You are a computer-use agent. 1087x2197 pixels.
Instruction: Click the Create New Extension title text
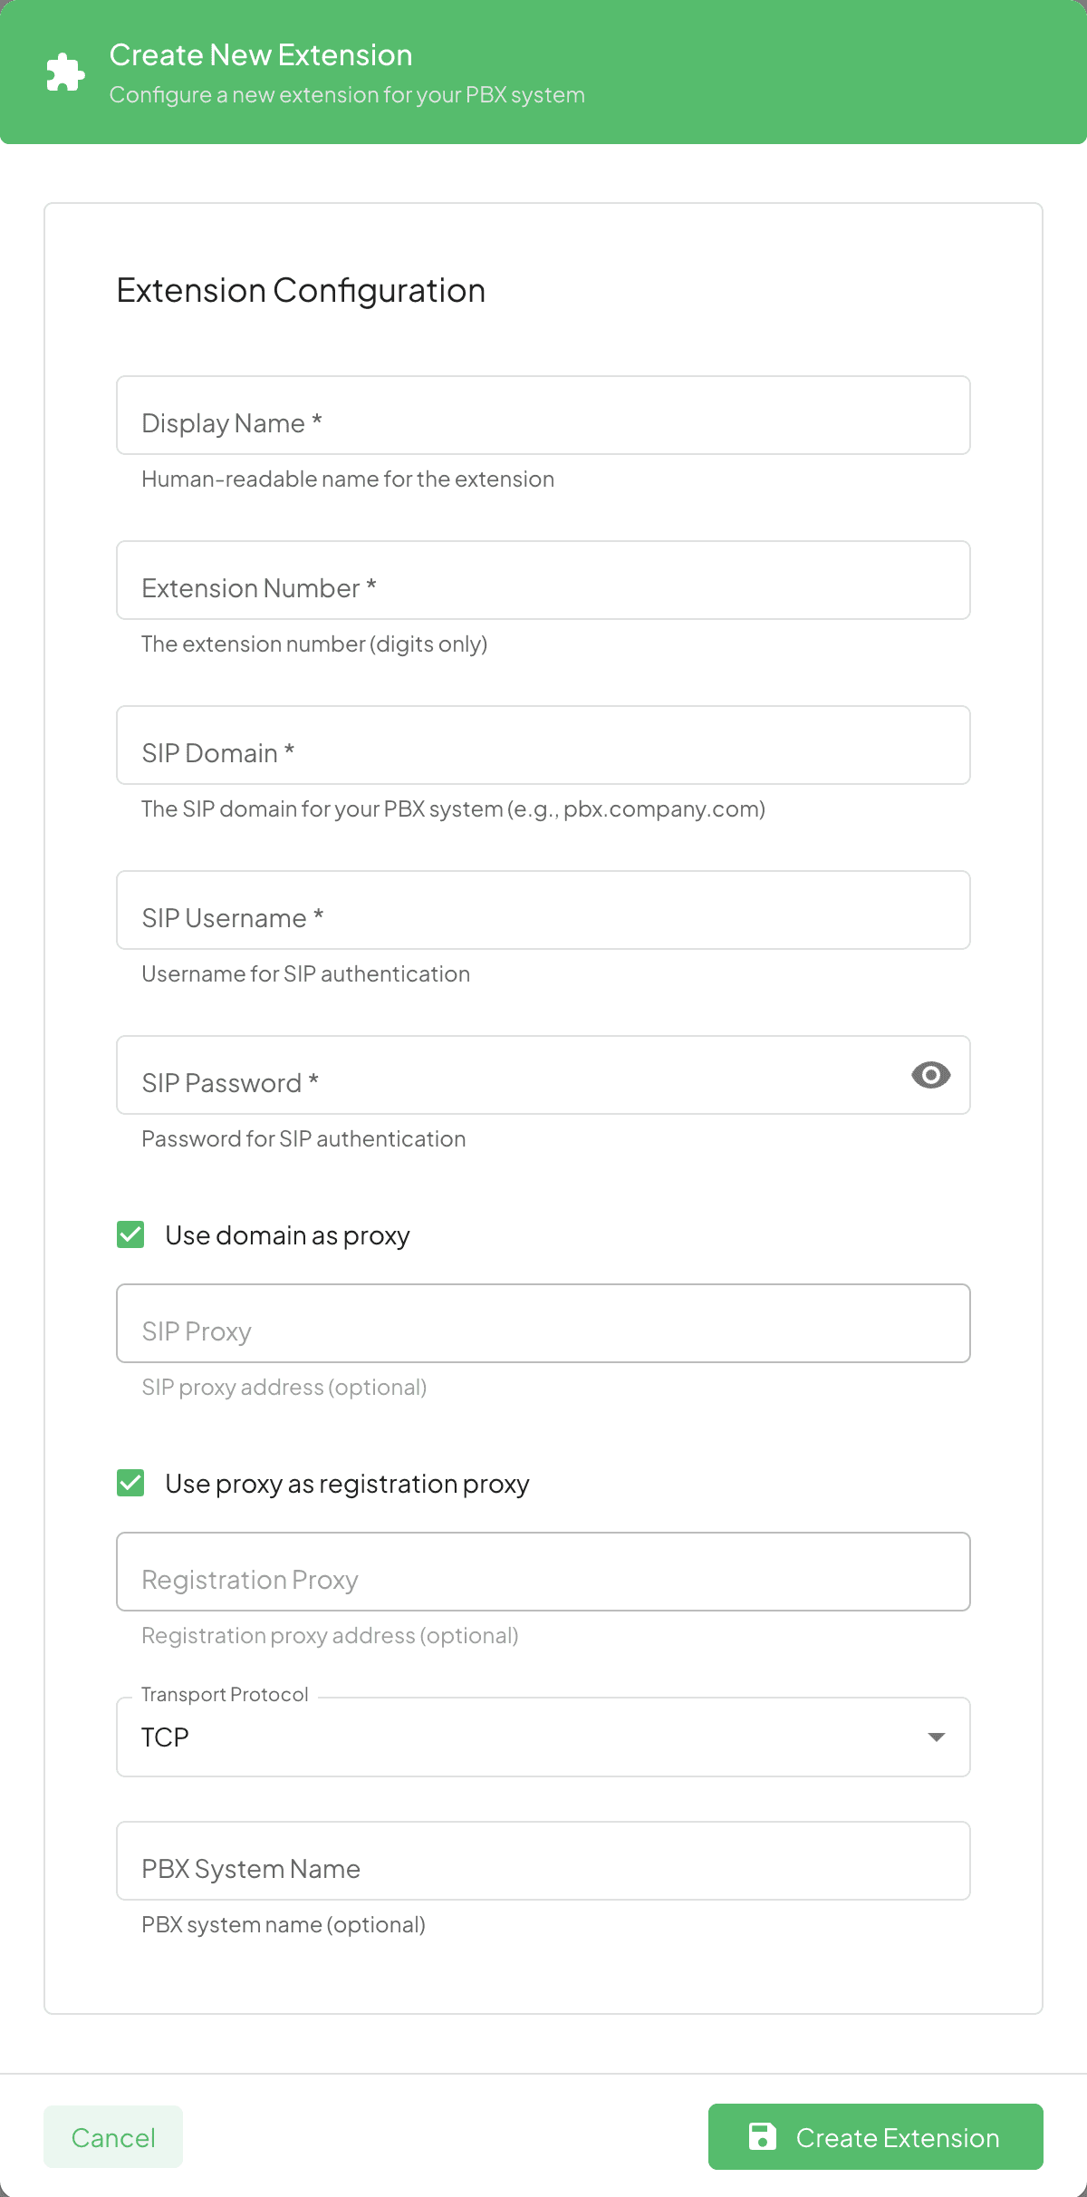coord(260,54)
